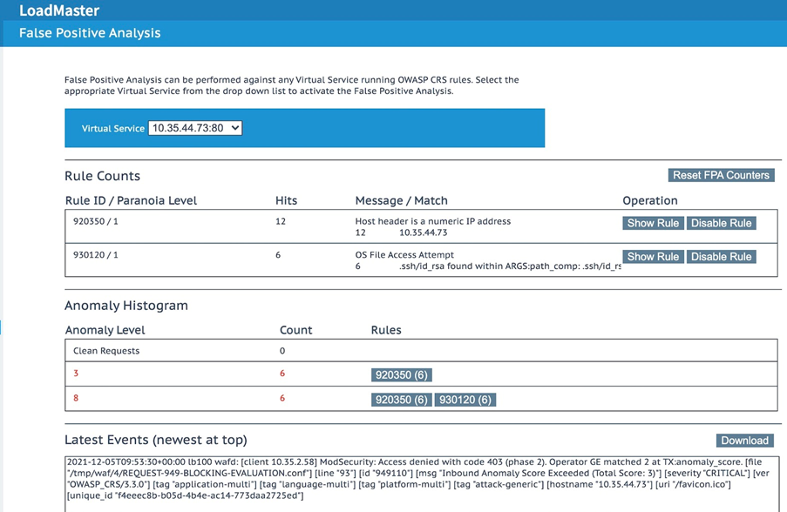Select rule tag 920350 (6) in anomaly level 3 row

coord(402,375)
